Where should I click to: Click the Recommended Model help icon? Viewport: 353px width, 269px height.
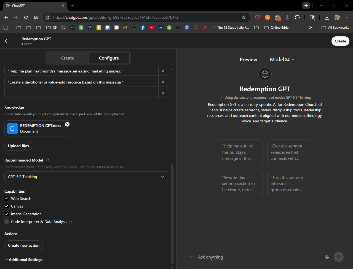(48, 160)
